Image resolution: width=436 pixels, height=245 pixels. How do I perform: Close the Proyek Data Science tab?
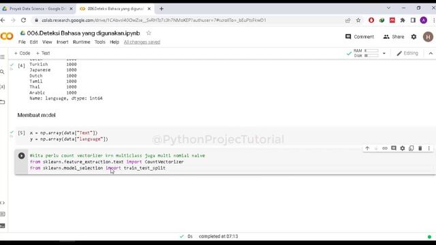[71, 9]
